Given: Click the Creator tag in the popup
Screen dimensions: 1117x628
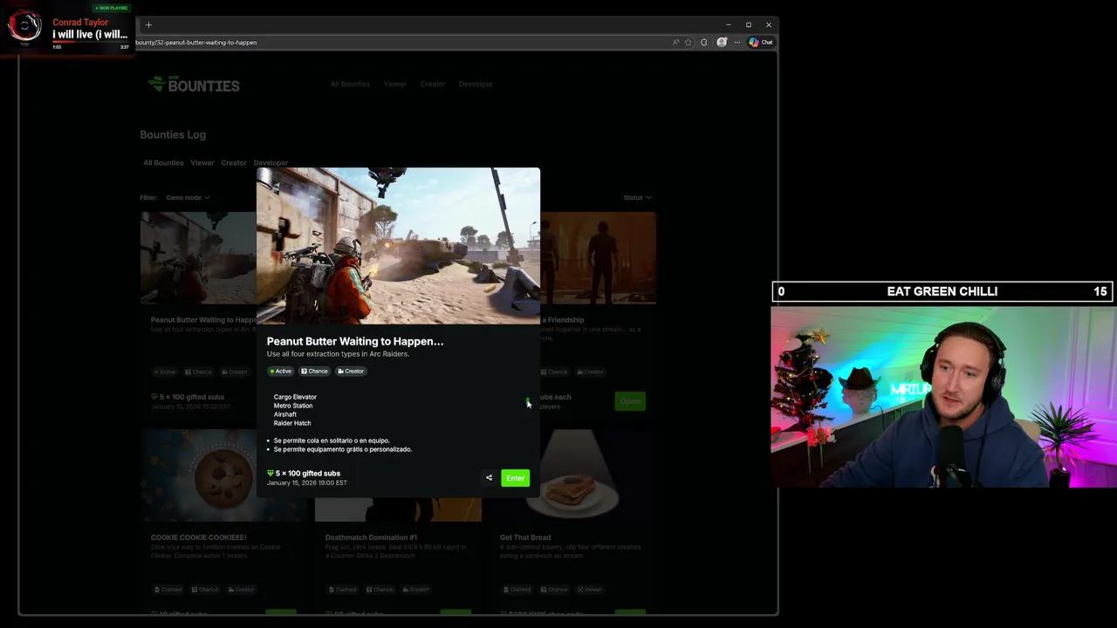Looking at the screenshot, I should [x=351, y=371].
